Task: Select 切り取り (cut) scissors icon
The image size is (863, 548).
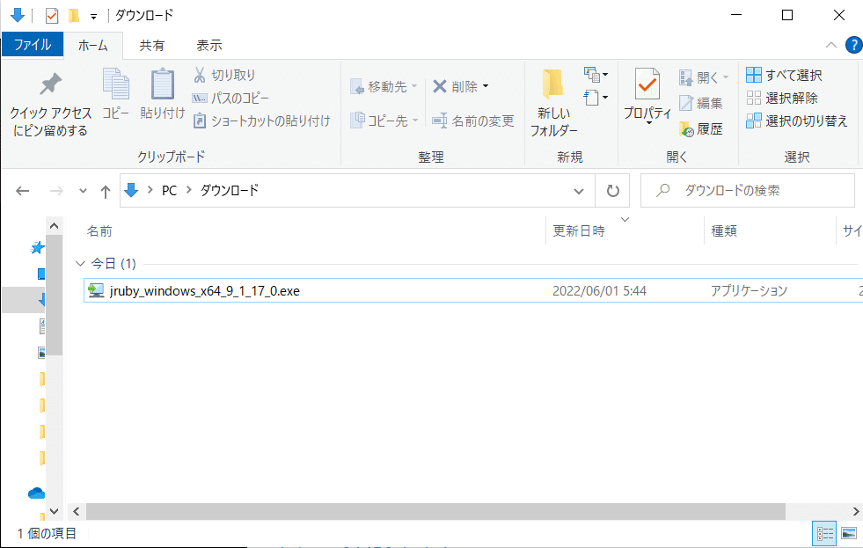Action: [x=199, y=75]
